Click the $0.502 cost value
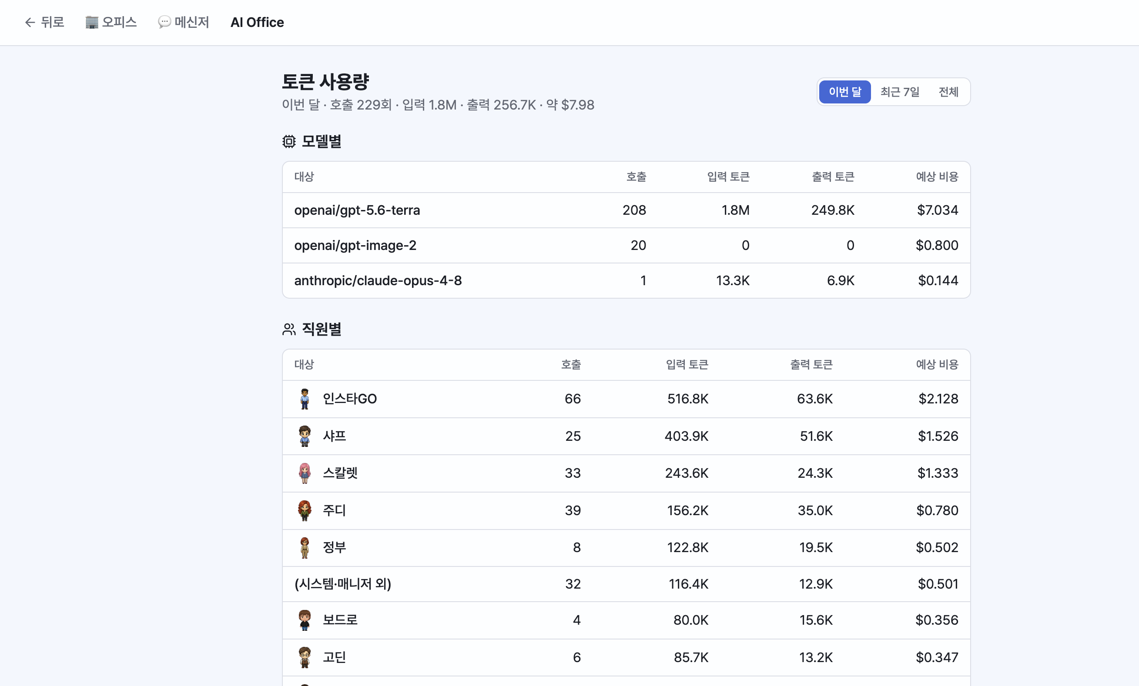The image size is (1139, 686). click(x=938, y=547)
